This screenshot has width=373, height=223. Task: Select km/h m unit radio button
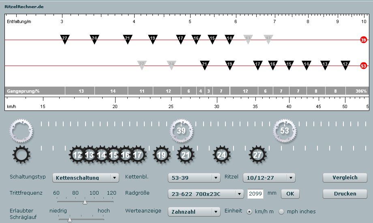(249, 211)
